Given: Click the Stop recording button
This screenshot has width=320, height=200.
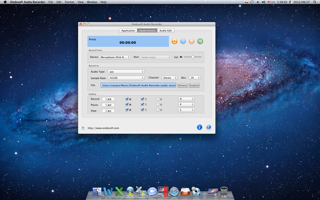Looking at the screenshot, I should [192, 41].
